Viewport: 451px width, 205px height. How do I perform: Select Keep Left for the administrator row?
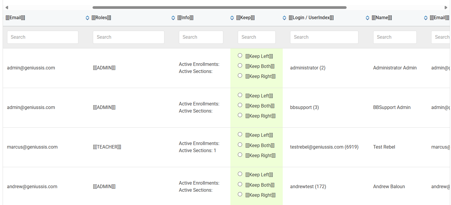point(240,55)
